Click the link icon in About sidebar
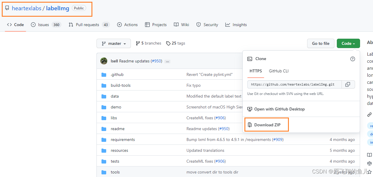The height and width of the screenshot is (177, 373). (x=369, y=115)
